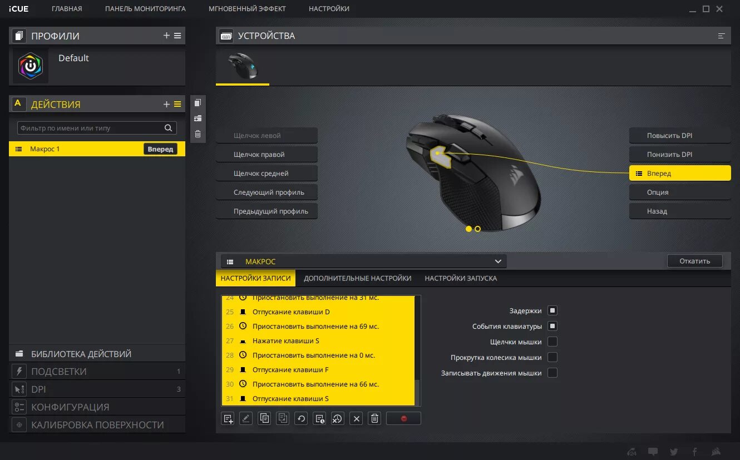Select Макрос 1 in actions list
The image size is (740, 460).
[97, 149]
